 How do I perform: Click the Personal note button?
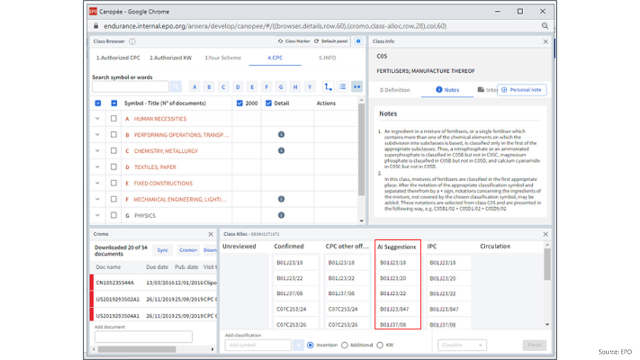(521, 90)
